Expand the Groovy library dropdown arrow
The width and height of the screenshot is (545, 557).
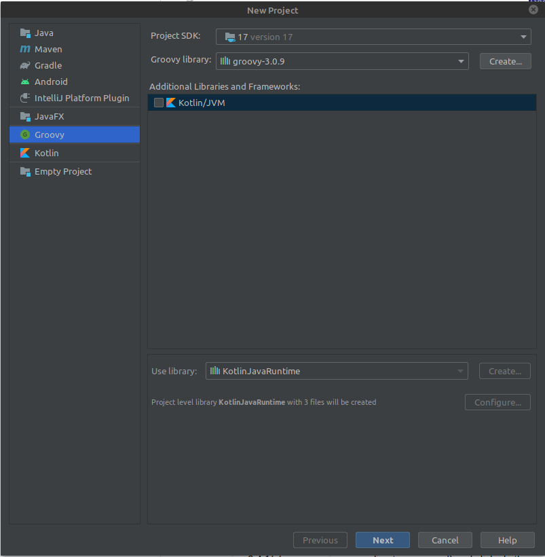tap(461, 61)
